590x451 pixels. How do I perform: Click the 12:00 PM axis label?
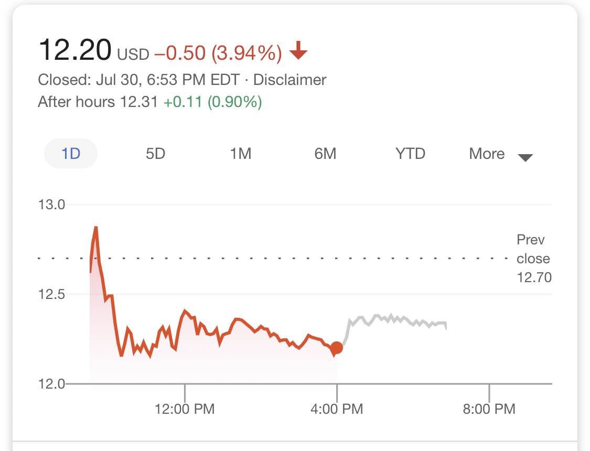click(x=185, y=409)
